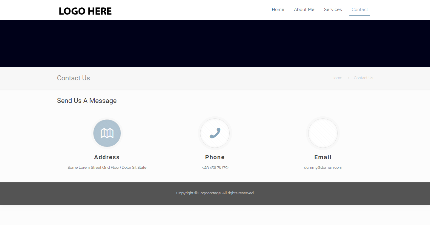
Task: Click the LOGO HERE site logo
Action: click(85, 11)
